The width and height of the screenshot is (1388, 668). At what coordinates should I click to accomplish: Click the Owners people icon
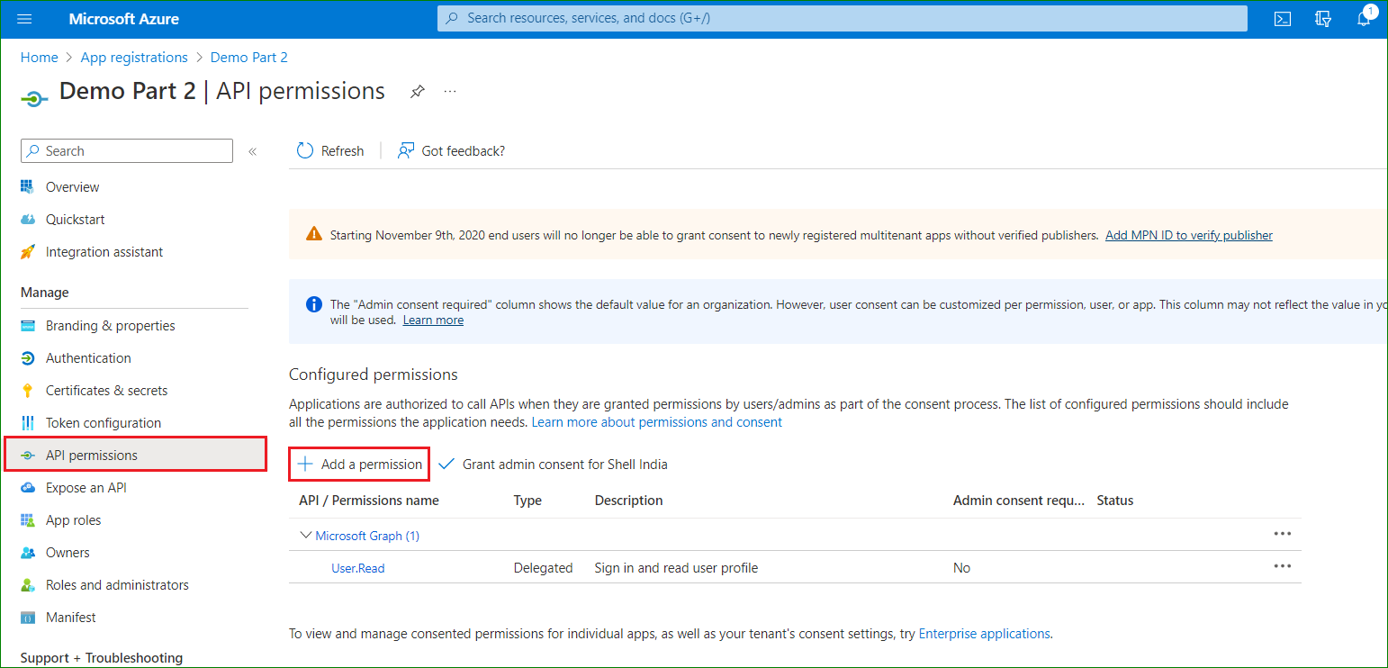click(x=28, y=553)
